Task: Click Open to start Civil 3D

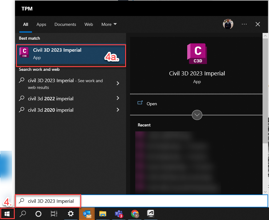Action: (x=152, y=104)
